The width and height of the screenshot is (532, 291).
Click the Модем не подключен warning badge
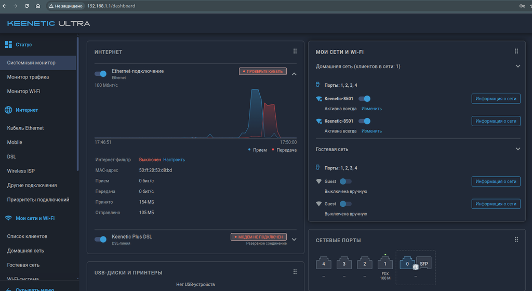click(x=259, y=237)
